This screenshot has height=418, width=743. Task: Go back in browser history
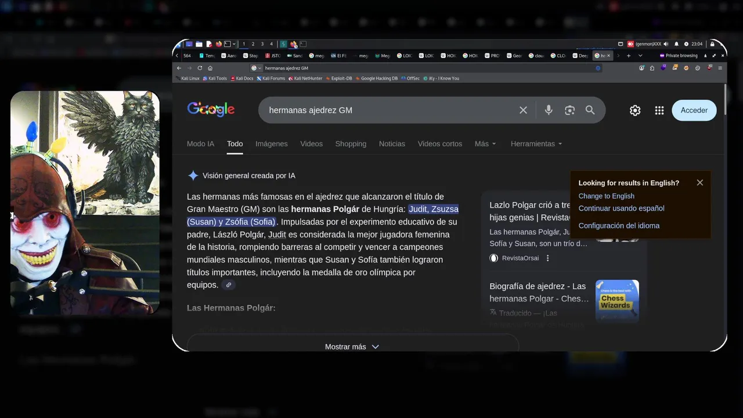pos(179,68)
